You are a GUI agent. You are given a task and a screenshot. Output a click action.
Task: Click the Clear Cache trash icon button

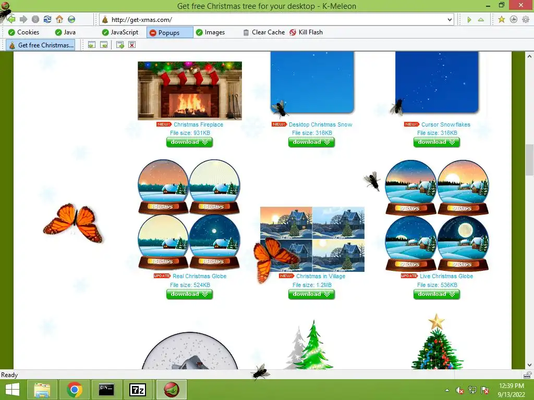[x=264, y=32]
